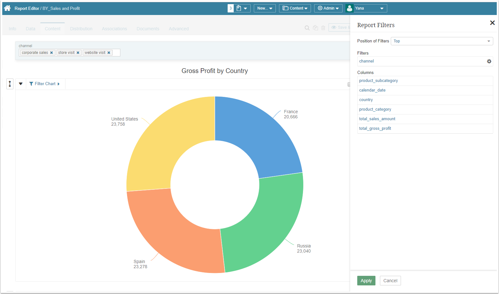Open the Position of Filters dropdown
The image size is (499, 294).
click(442, 41)
